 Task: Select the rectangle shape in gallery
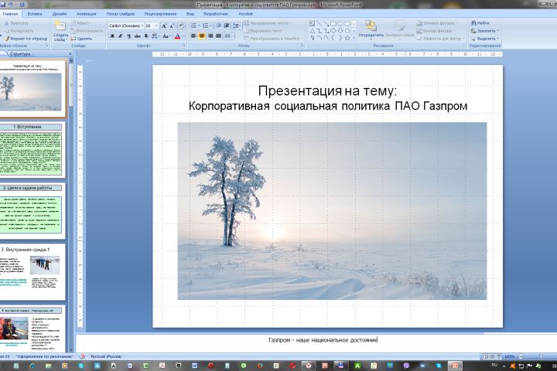click(x=333, y=24)
